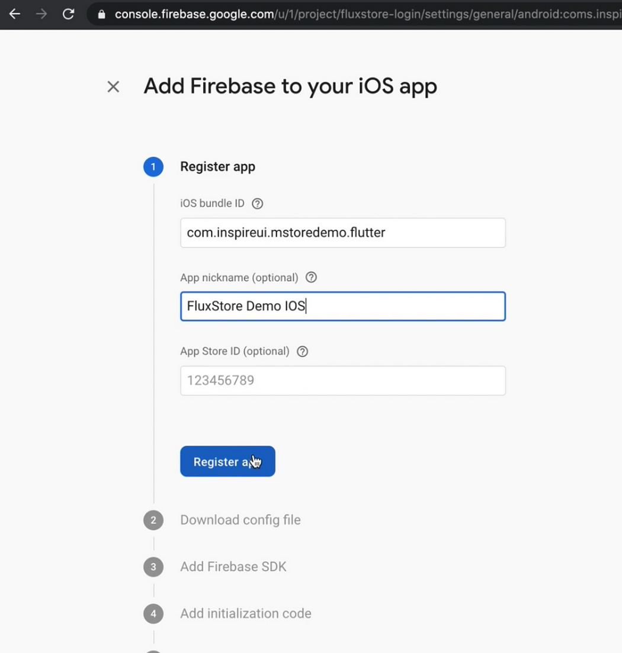The height and width of the screenshot is (653, 622).
Task: Focus the iOS bundle ID field
Action: pos(342,233)
